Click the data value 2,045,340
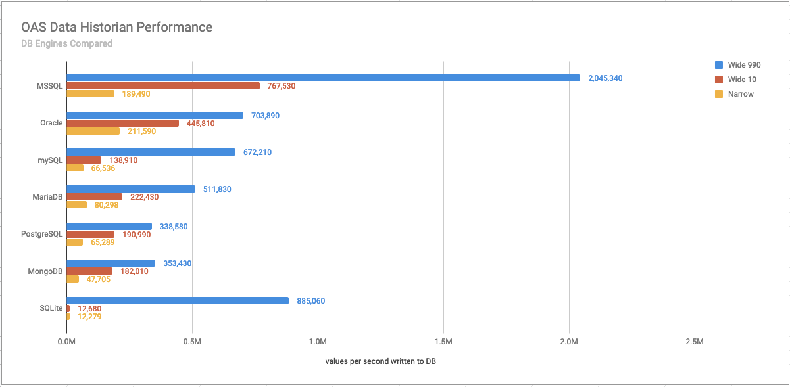 coord(605,78)
